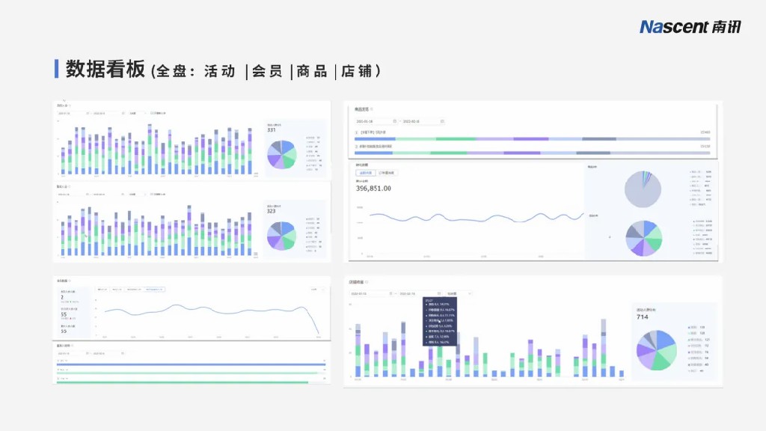Click the Nascent 南讯 logo

690,27
